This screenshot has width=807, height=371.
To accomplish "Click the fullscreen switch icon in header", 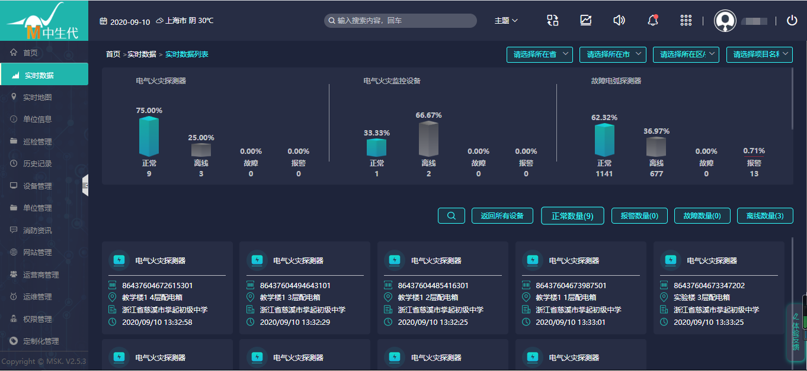I will [x=552, y=20].
